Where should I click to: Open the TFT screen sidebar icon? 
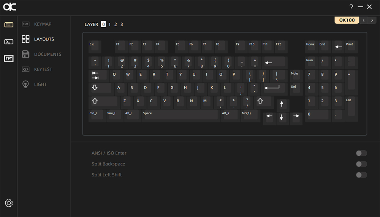[9, 58]
